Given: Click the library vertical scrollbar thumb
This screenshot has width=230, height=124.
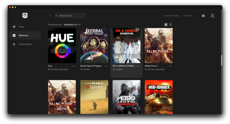Looking at the screenshot, I should coord(221,60).
